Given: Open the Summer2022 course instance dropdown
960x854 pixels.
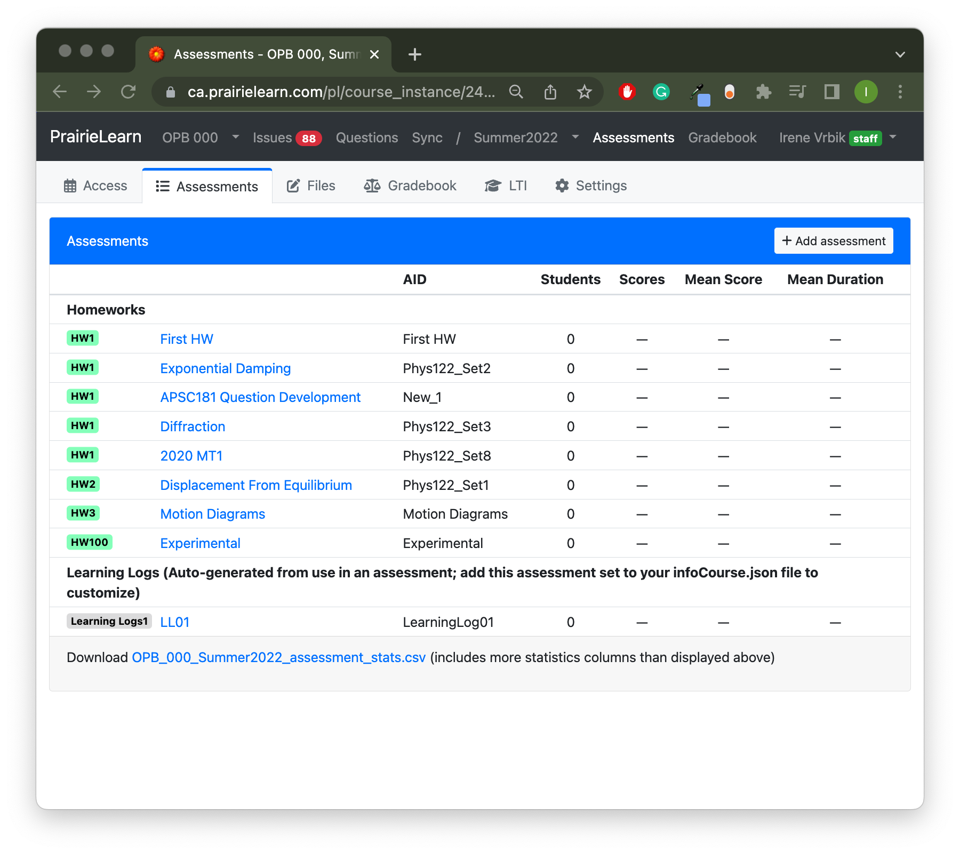Looking at the screenshot, I should coord(526,138).
